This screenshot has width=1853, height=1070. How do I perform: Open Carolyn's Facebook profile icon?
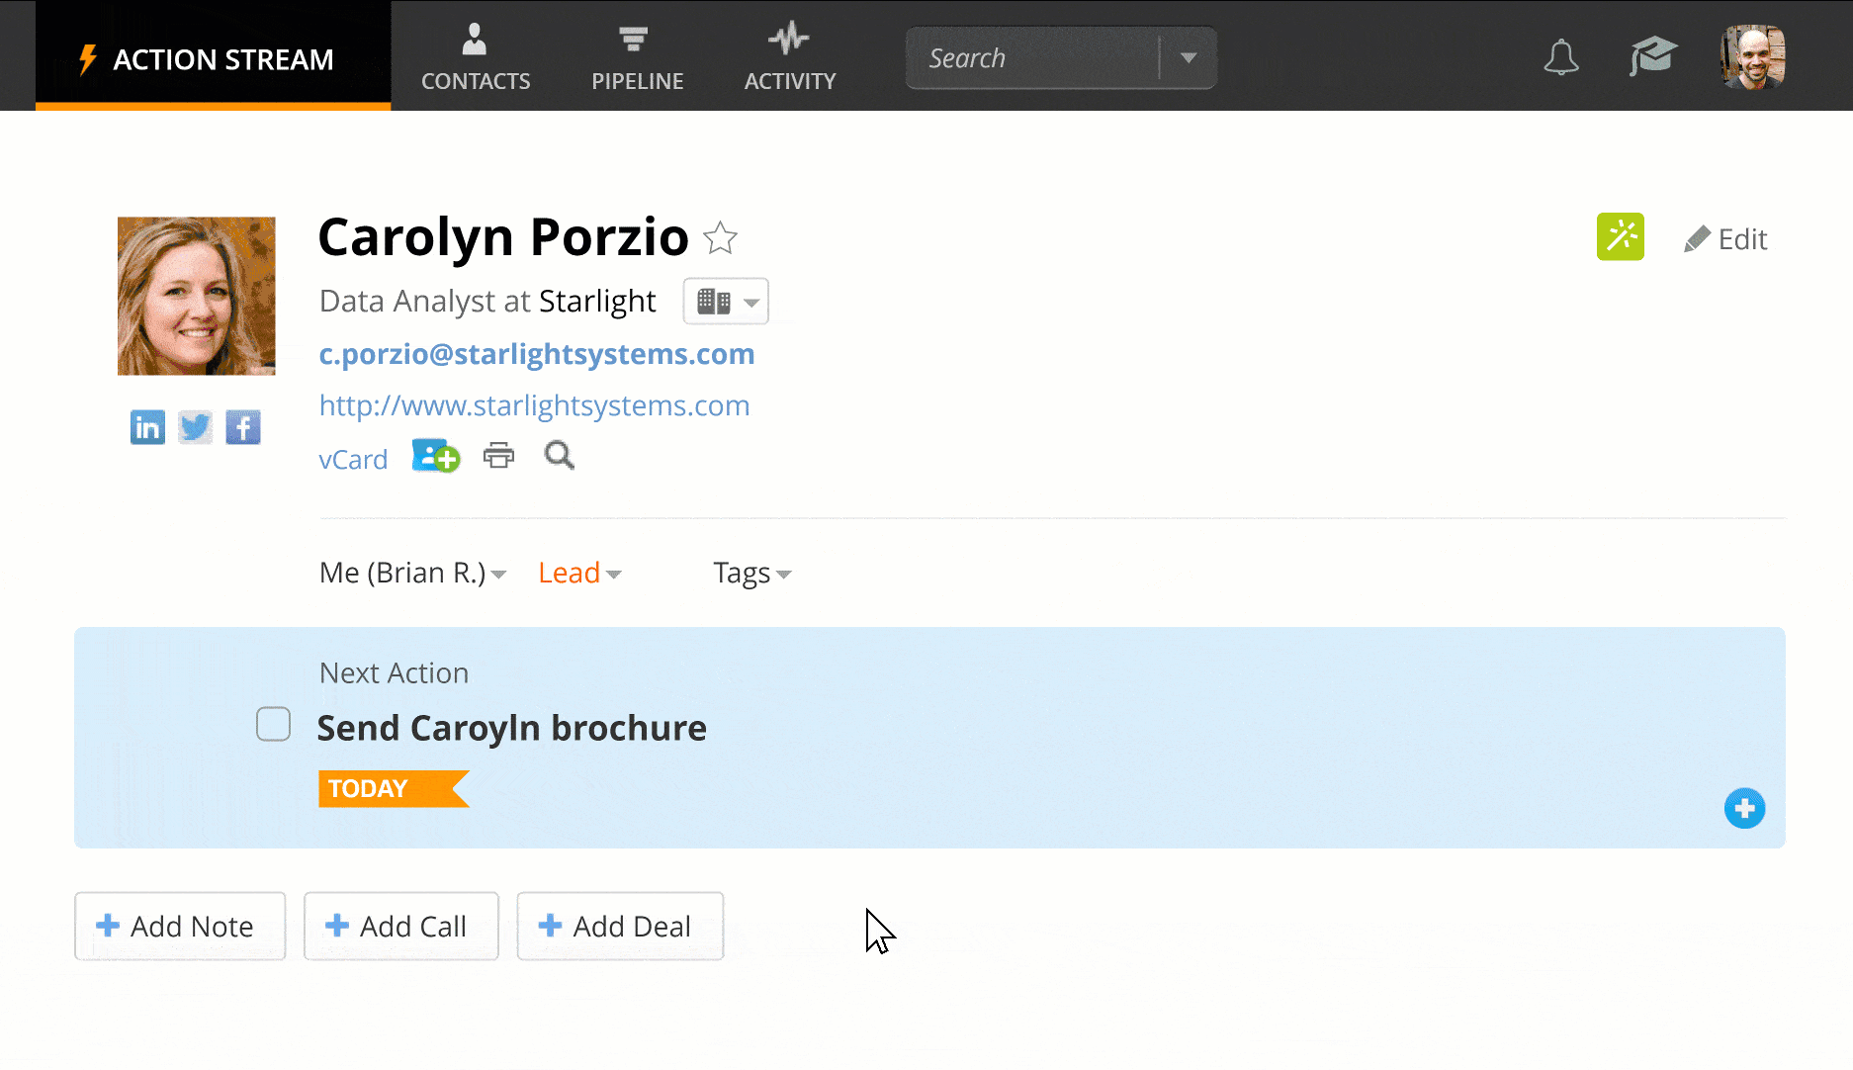point(242,427)
